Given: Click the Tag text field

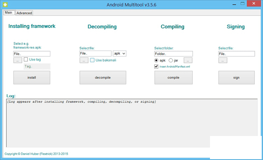Looking at the screenshot, I should [x=37, y=66].
